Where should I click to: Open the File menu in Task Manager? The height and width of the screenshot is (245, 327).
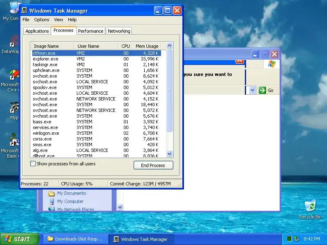coord(26,20)
